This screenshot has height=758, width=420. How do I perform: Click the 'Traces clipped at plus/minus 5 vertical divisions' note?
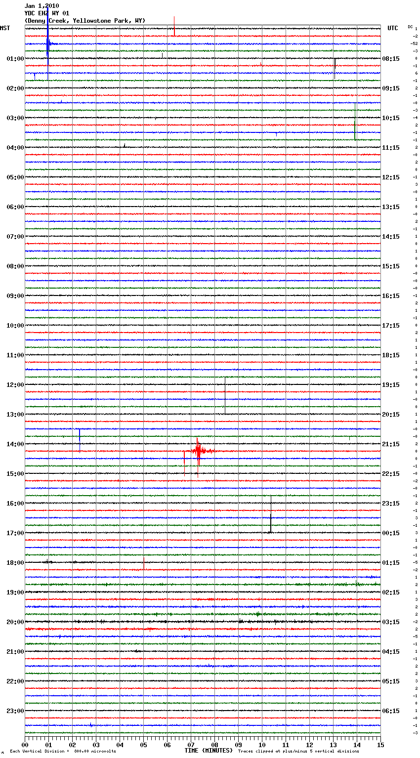(x=298, y=752)
